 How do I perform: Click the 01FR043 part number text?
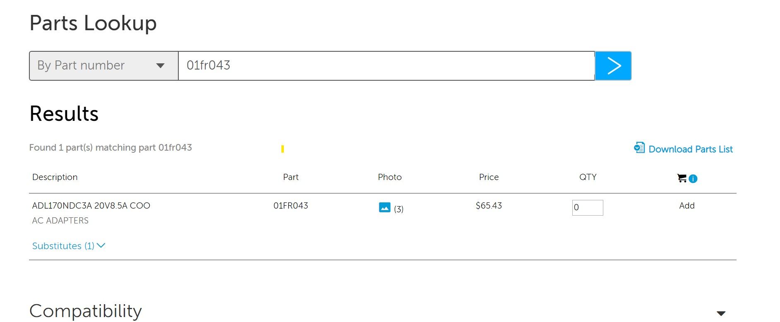(x=290, y=206)
